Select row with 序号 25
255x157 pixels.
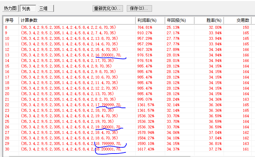pos(129,121)
